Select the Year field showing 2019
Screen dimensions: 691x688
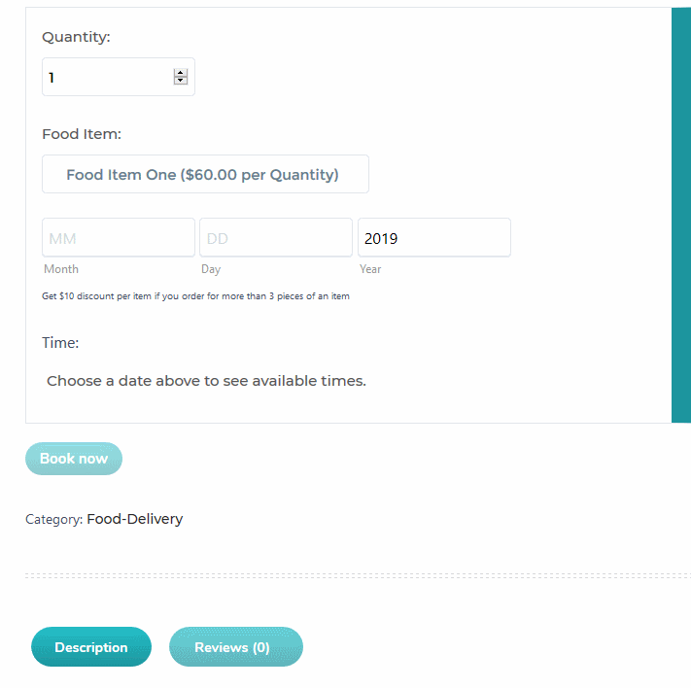tap(434, 237)
